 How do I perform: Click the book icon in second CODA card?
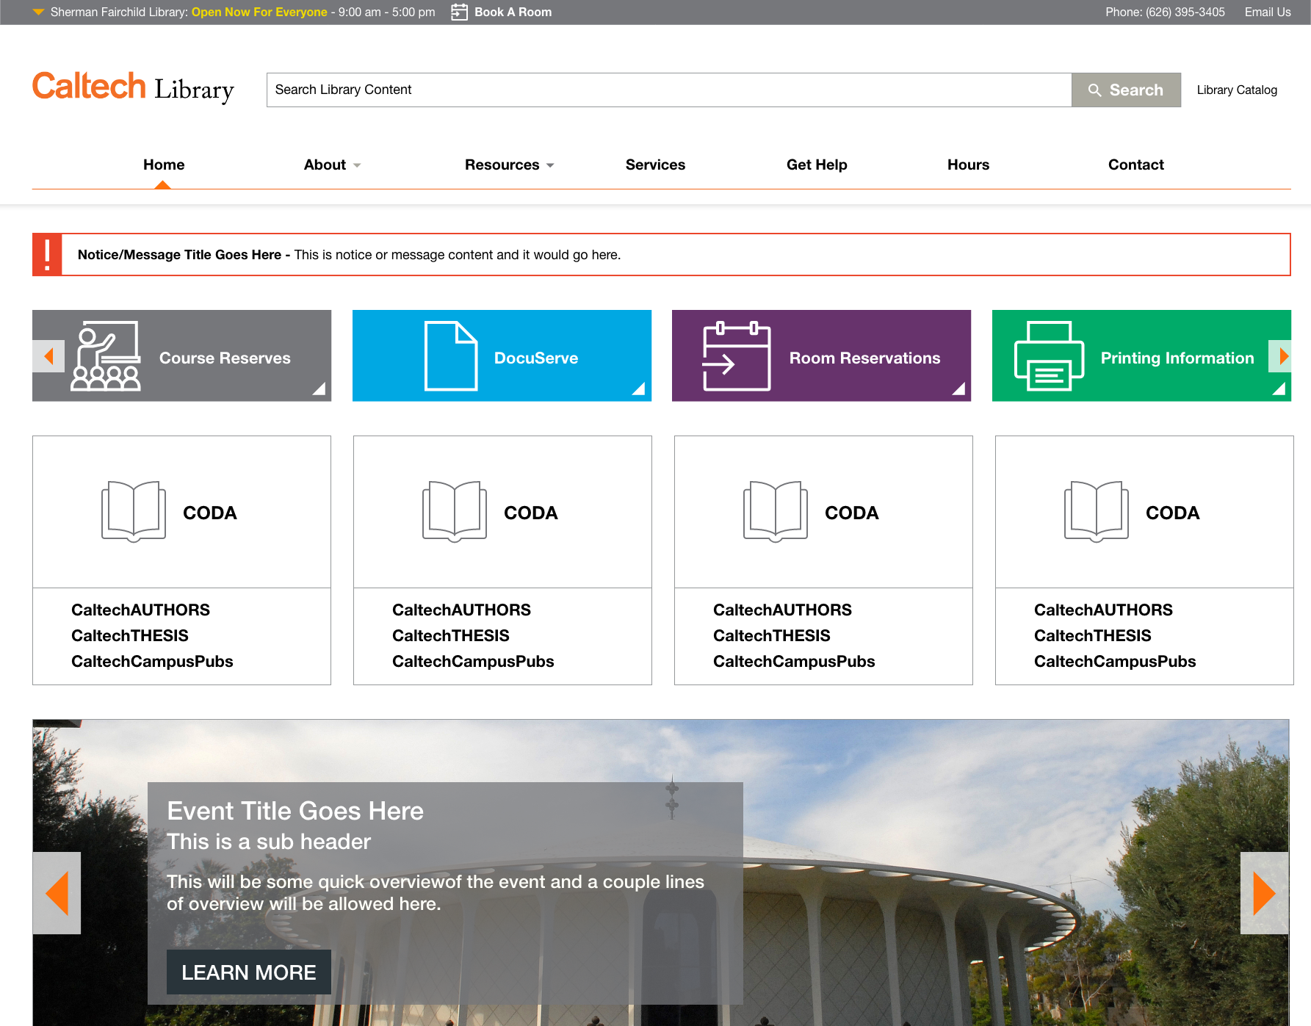pos(455,512)
